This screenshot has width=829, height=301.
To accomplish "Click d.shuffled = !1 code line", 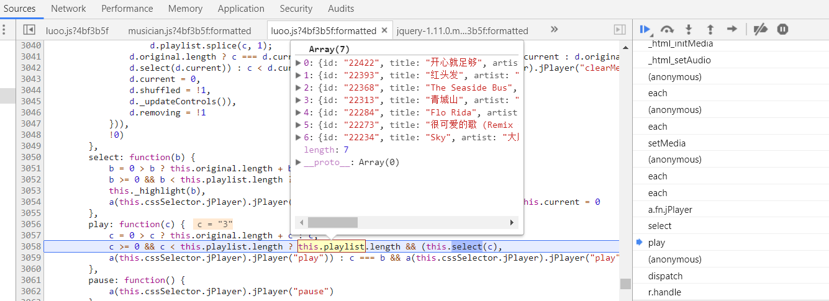I will pos(166,90).
